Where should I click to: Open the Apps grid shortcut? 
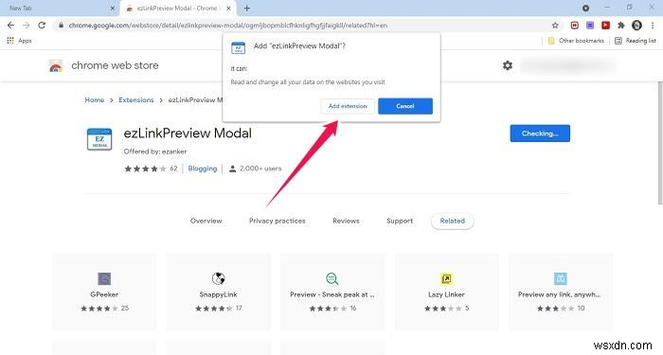[20, 41]
